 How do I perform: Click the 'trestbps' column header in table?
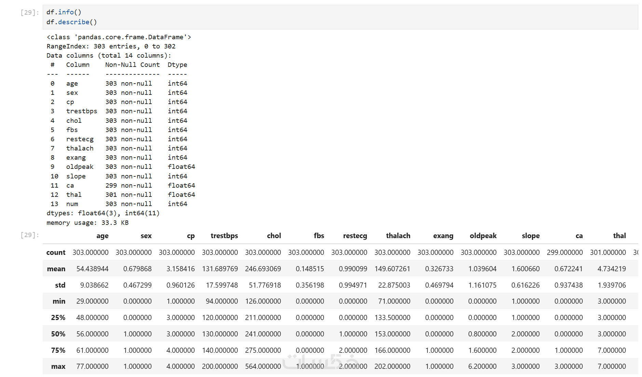click(x=224, y=236)
